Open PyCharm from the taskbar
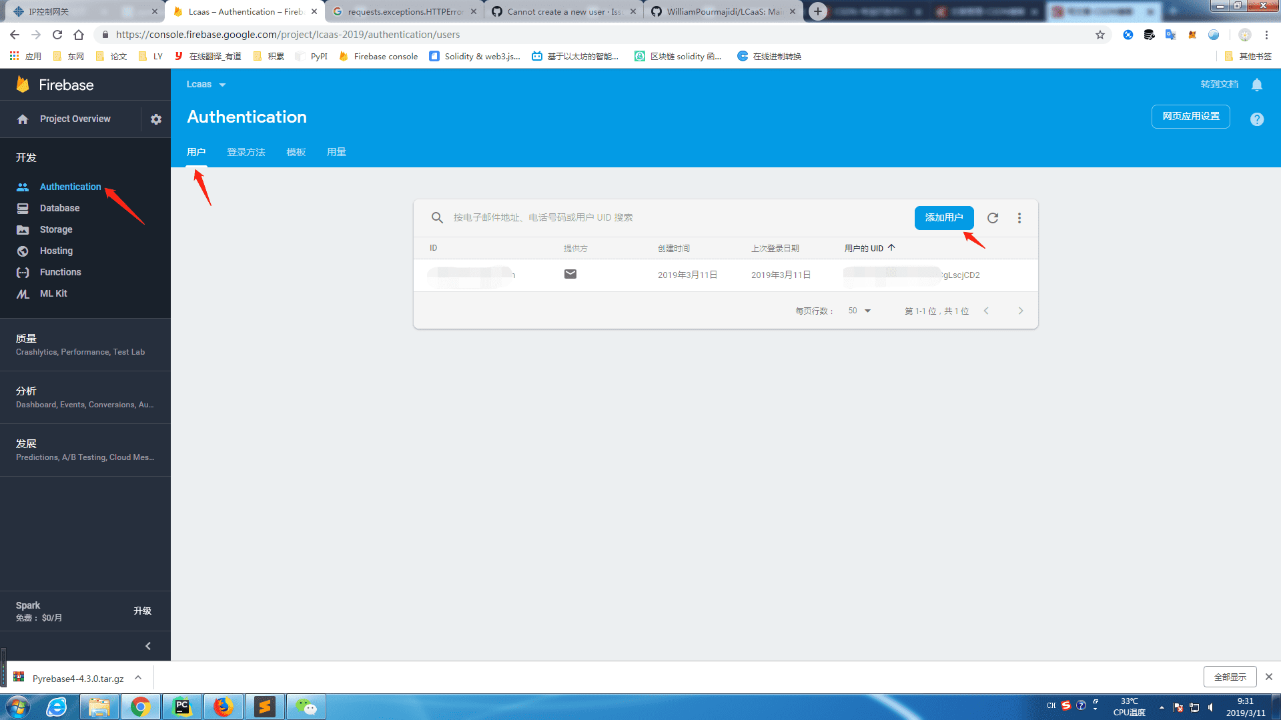 coord(182,706)
